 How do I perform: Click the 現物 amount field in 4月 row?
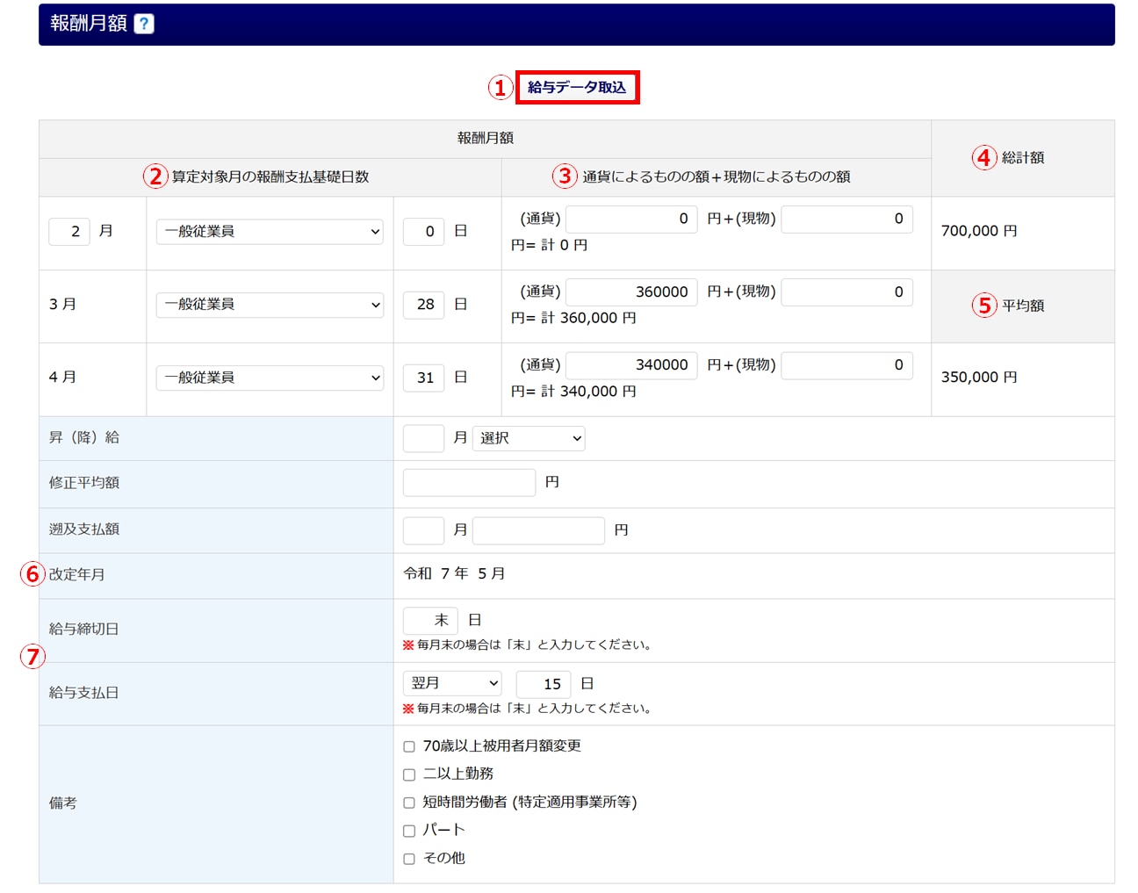click(846, 364)
